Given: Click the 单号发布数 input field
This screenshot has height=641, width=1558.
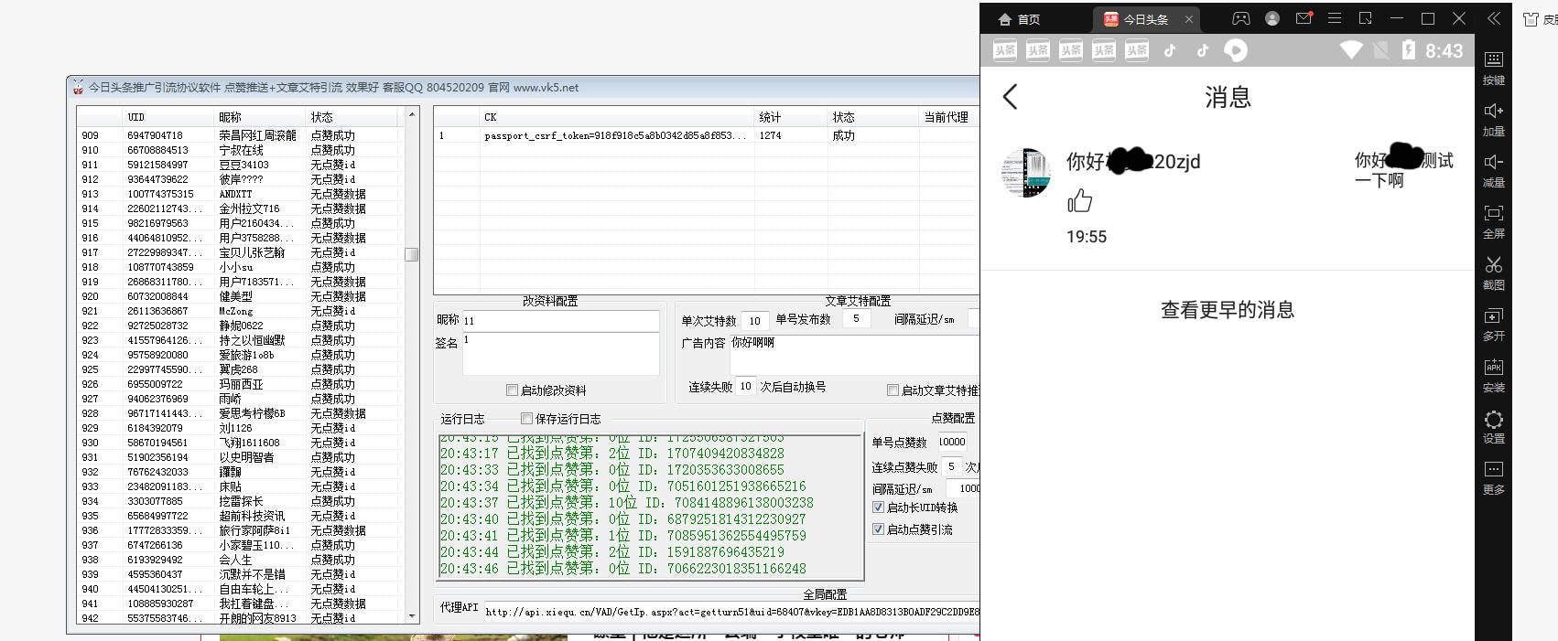Looking at the screenshot, I should 856,319.
